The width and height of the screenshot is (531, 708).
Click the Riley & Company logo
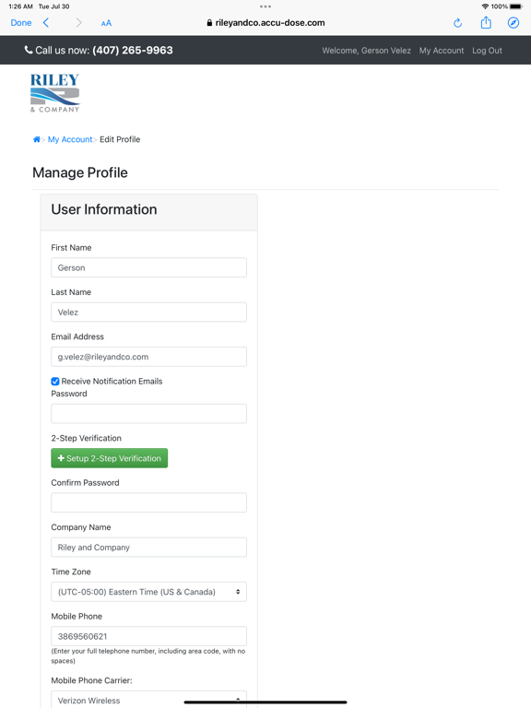[x=55, y=93]
